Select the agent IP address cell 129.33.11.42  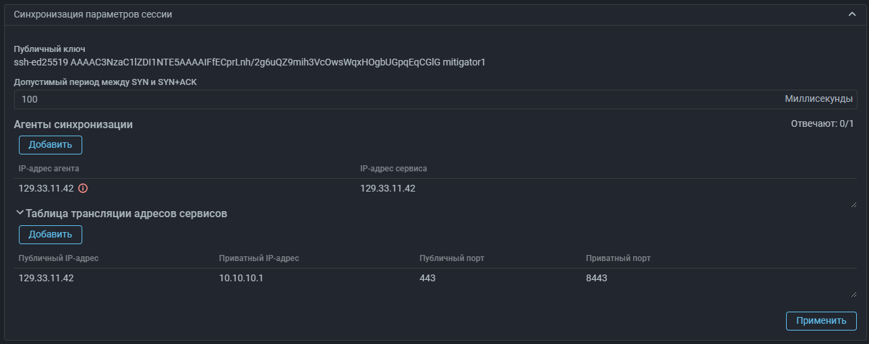pyautogui.click(x=46, y=188)
